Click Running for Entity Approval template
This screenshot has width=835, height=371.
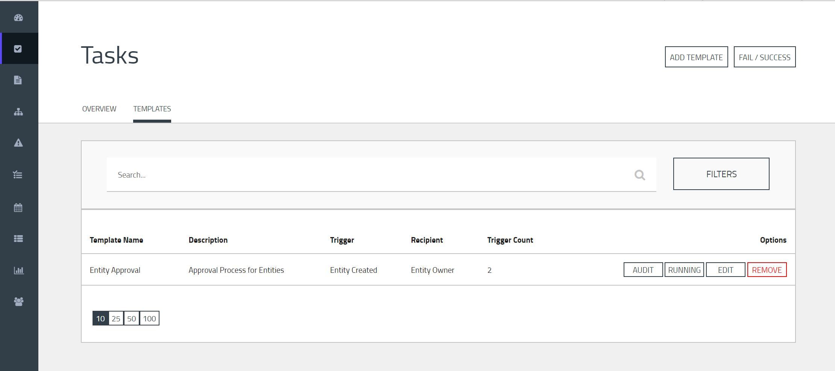pyautogui.click(x=684, y=270)
